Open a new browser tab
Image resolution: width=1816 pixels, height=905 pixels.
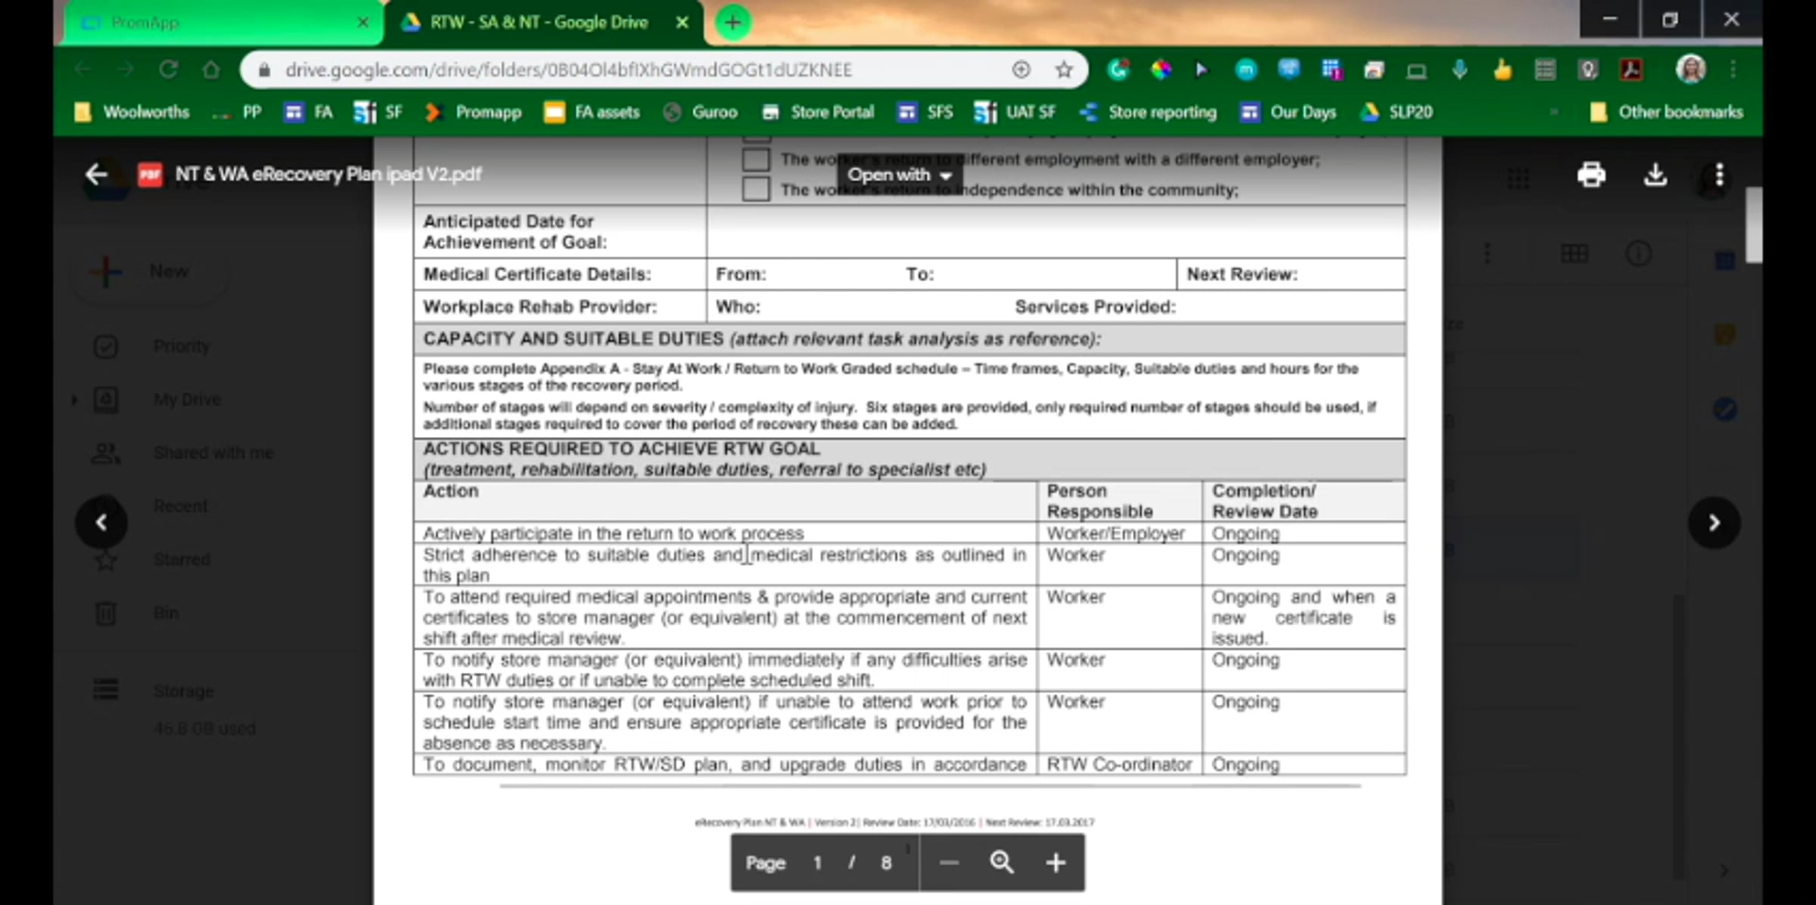pyautogui.click(x=732, y=23)
